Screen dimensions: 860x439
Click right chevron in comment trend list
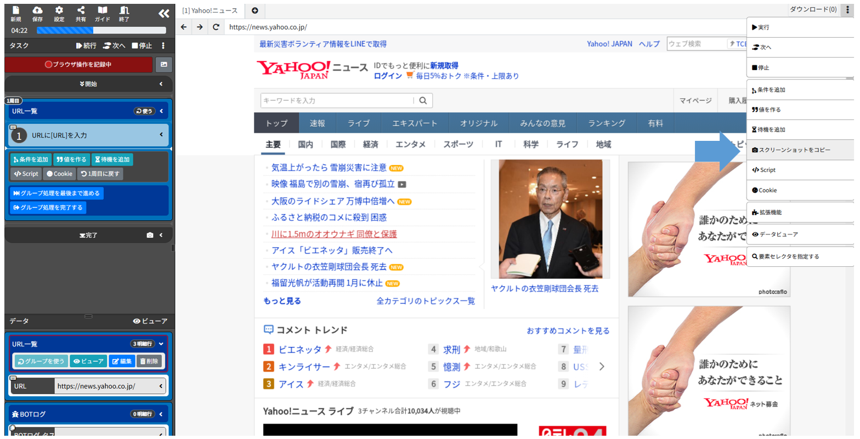coord(602,367)
